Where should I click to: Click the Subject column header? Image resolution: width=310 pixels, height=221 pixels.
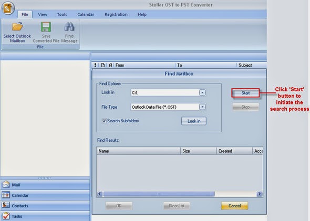click(x=252, y=65)
